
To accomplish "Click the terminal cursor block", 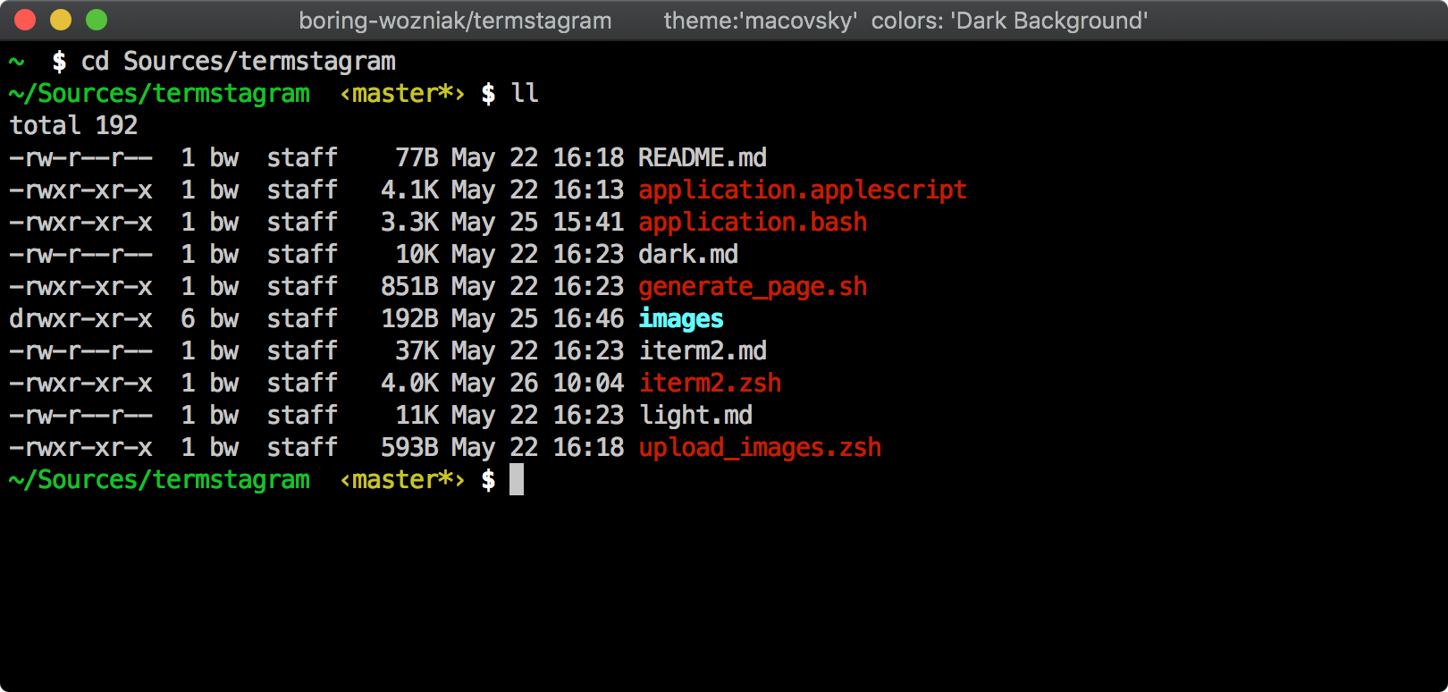I will pyautogui.click(x=517, y=479).
